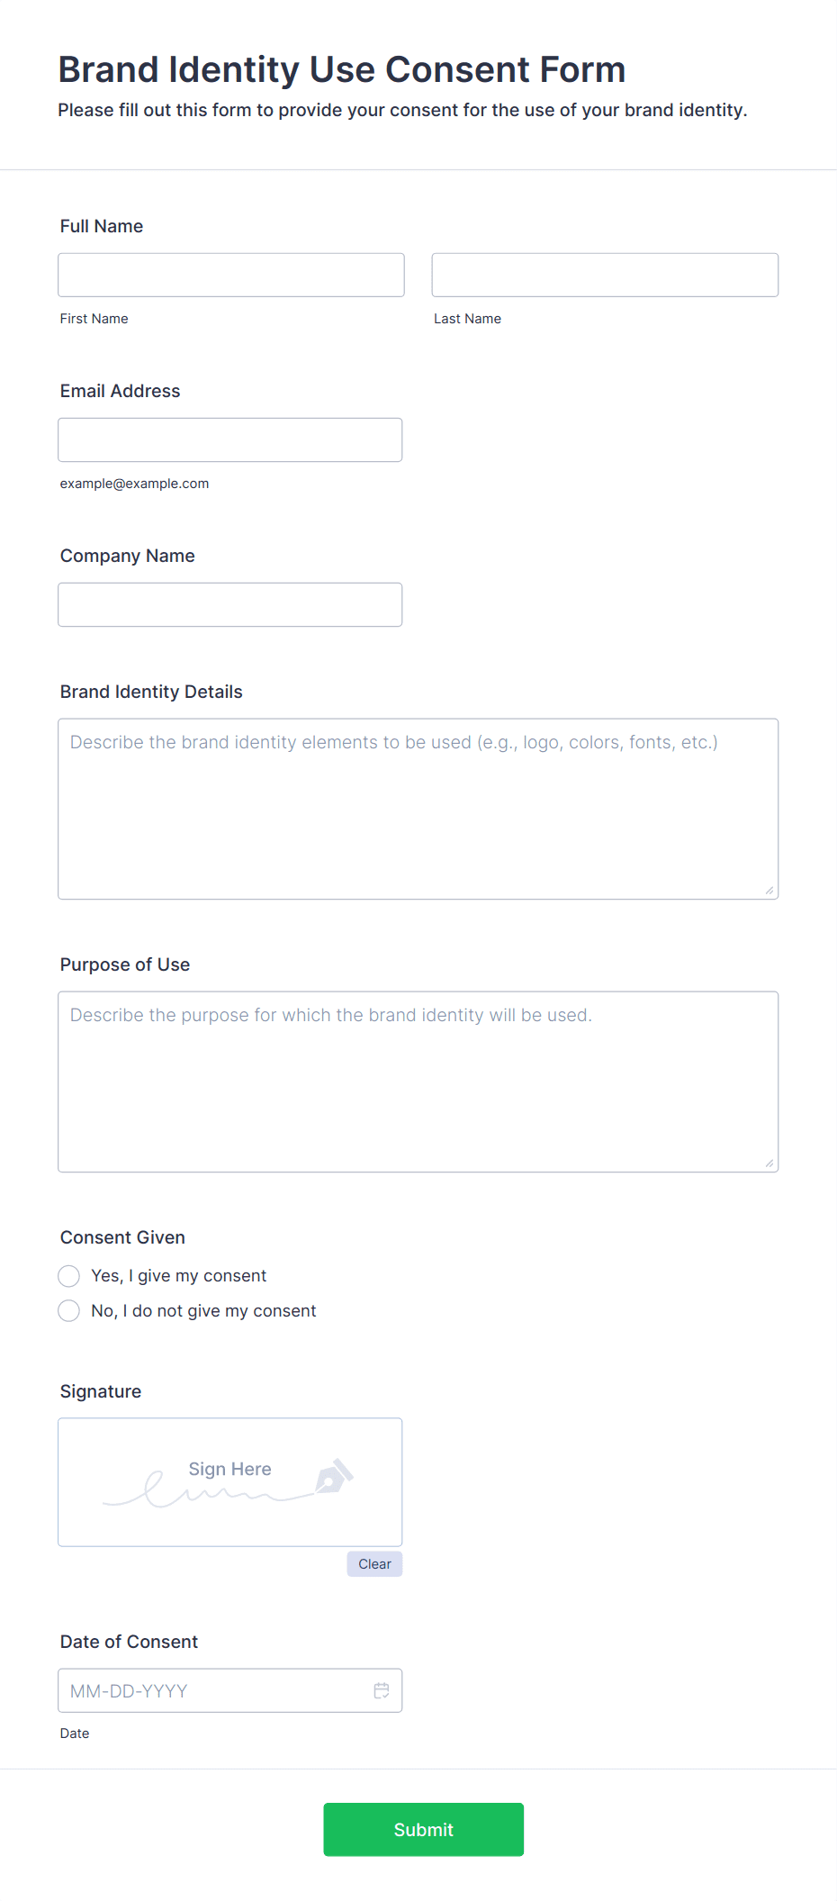Click into Brand Identity Details text area

[x=418, y=809]
